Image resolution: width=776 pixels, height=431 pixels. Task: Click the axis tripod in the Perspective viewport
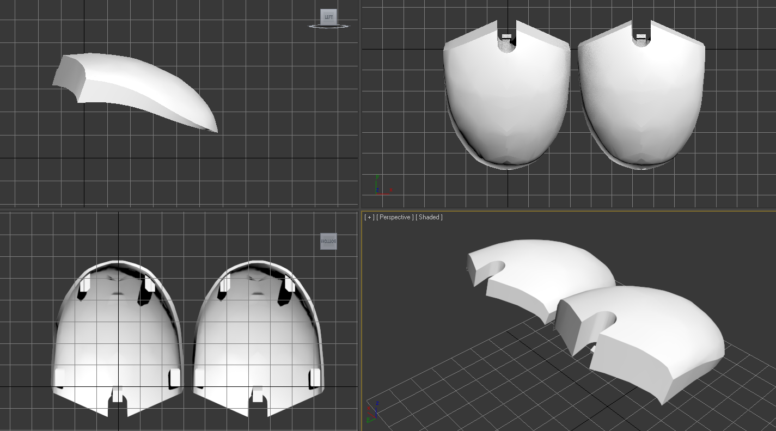click(x=372, y=411)
